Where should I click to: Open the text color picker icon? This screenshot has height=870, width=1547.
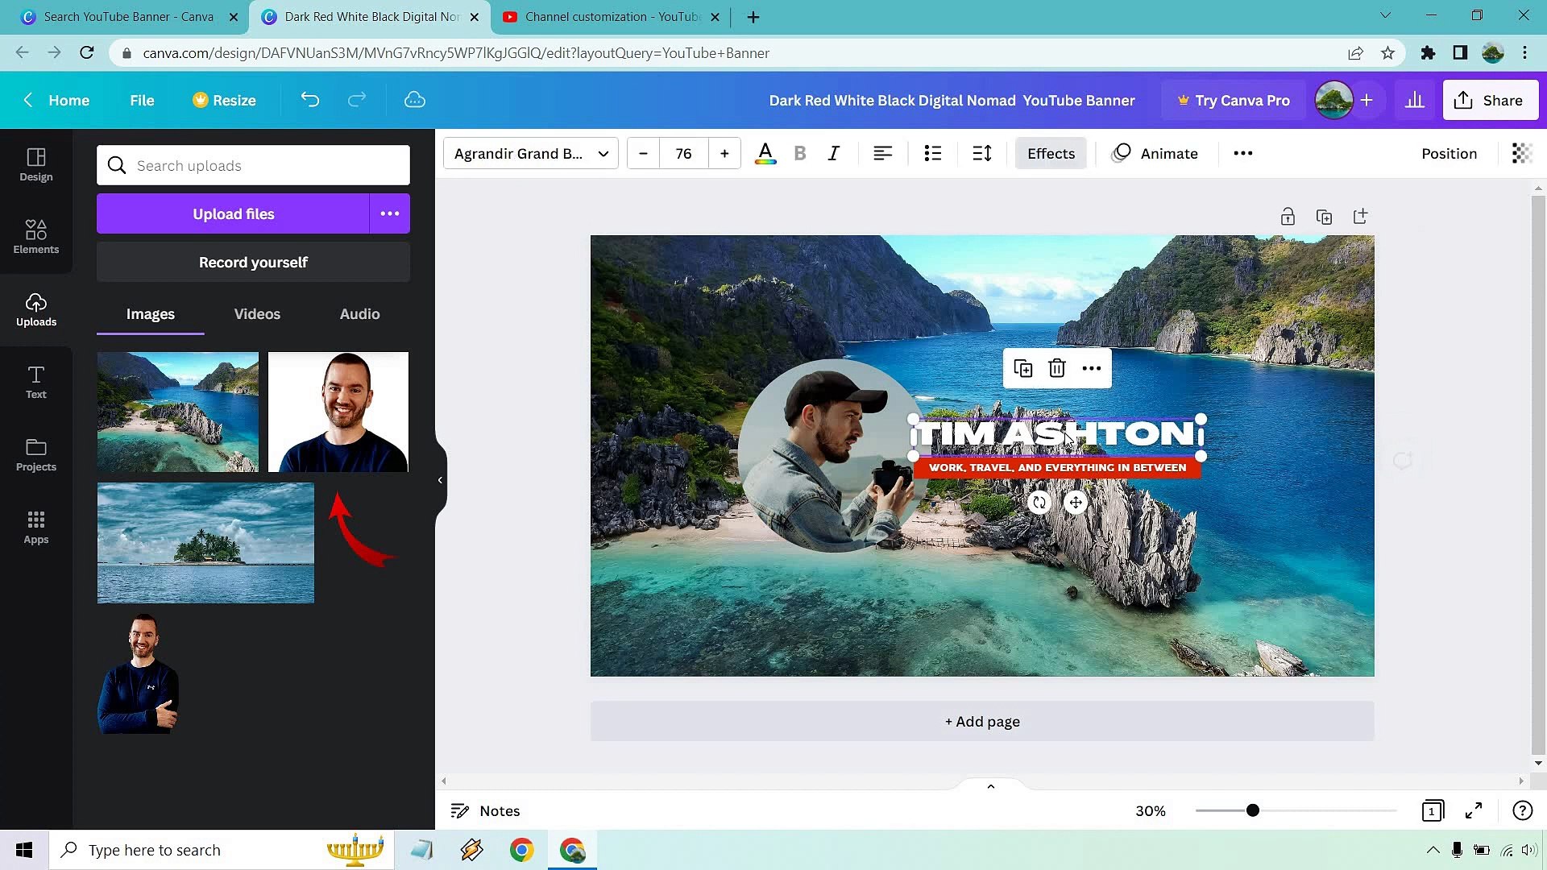click(765, 153)
